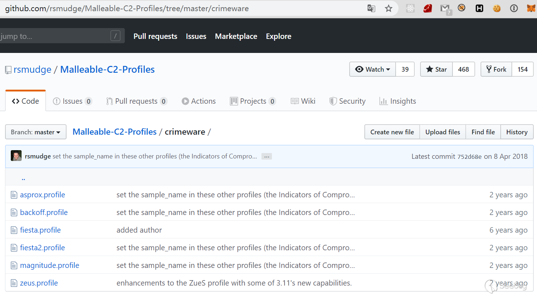Open the MetaMask fox extension icon
537x296 pixels.
point(531,8)
